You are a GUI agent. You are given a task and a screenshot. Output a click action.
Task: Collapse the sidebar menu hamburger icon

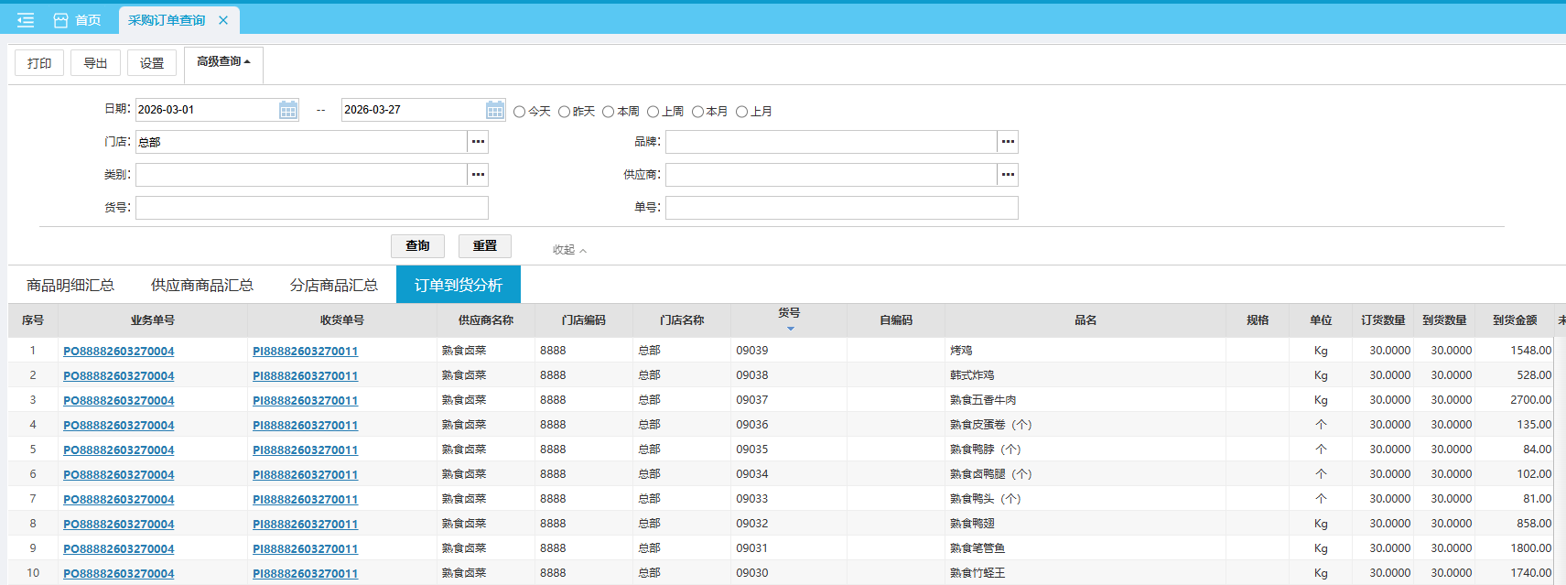tap(26, 20)
